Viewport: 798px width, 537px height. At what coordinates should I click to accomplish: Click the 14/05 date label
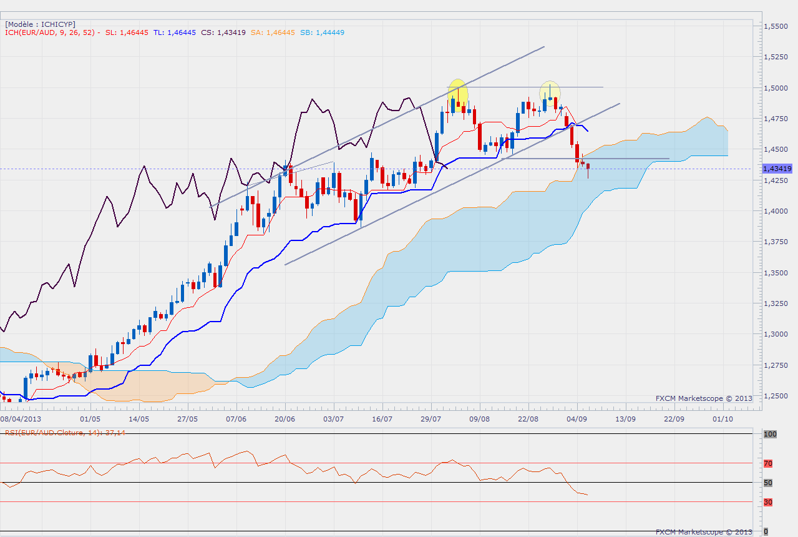tap(139, 420)
